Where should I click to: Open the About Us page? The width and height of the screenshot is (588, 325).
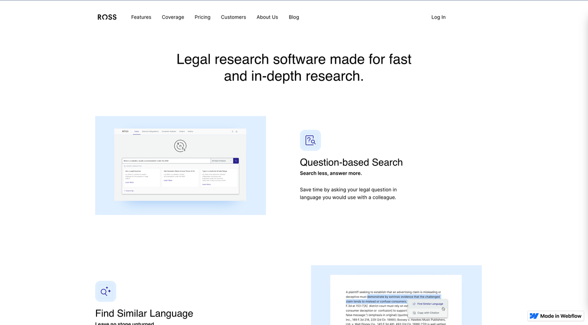[x=267, y=17]
